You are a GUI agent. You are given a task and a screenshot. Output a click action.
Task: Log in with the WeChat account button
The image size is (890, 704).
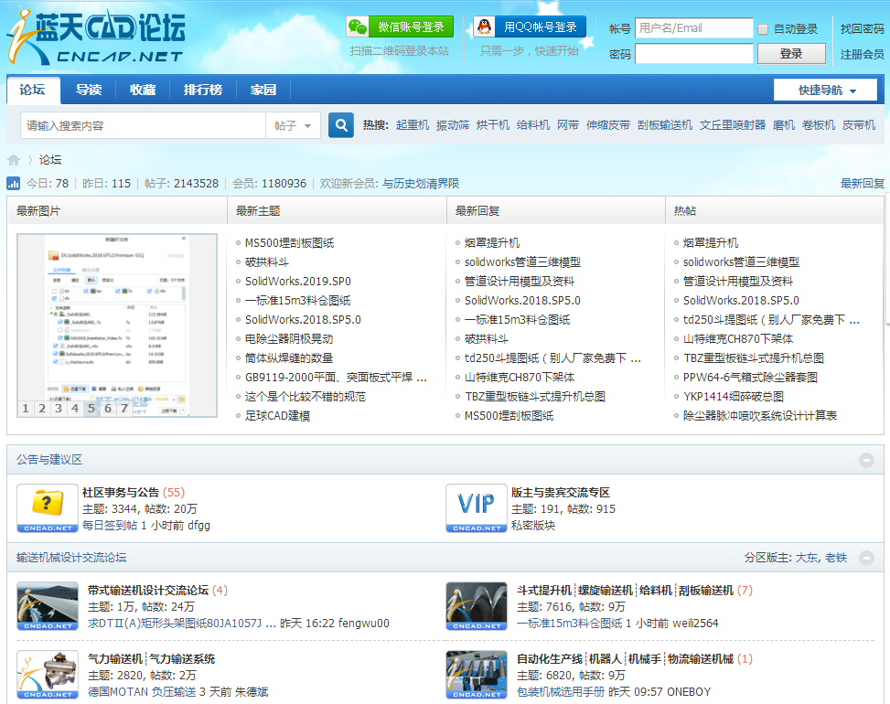pyautogui.click(x=400, y=27)
